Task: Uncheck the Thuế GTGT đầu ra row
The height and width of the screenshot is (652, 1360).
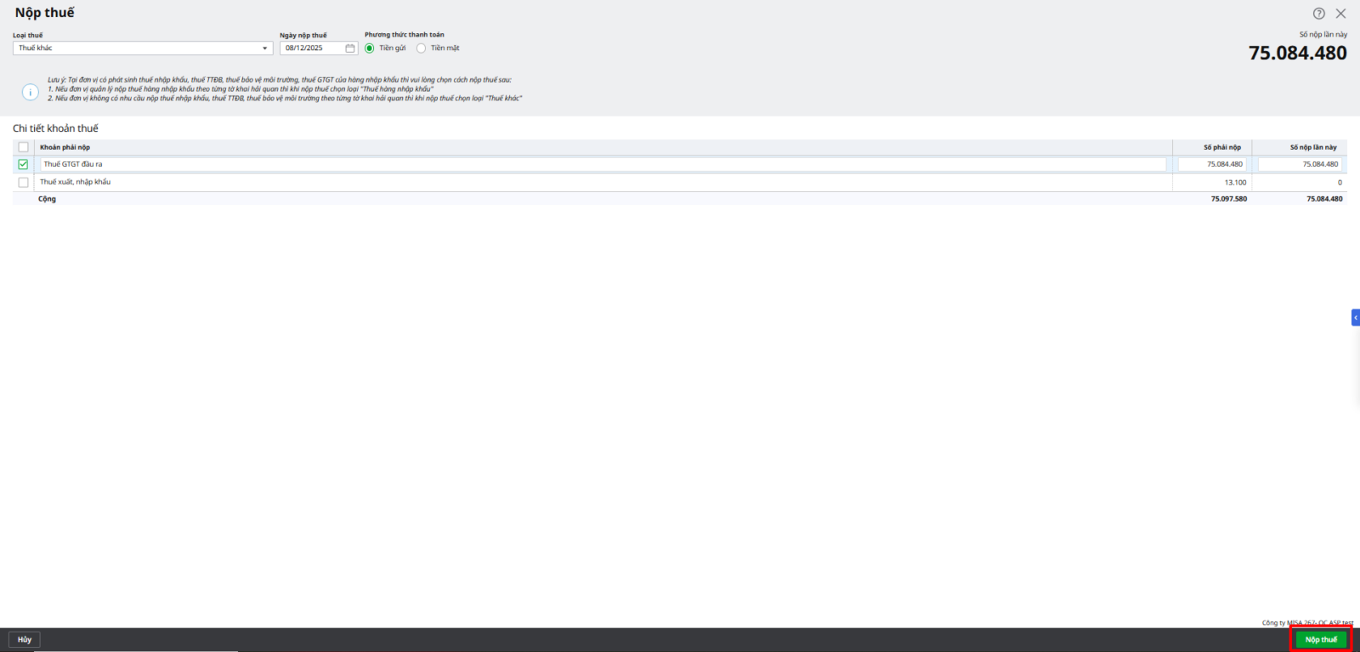Action: (23, 164)
